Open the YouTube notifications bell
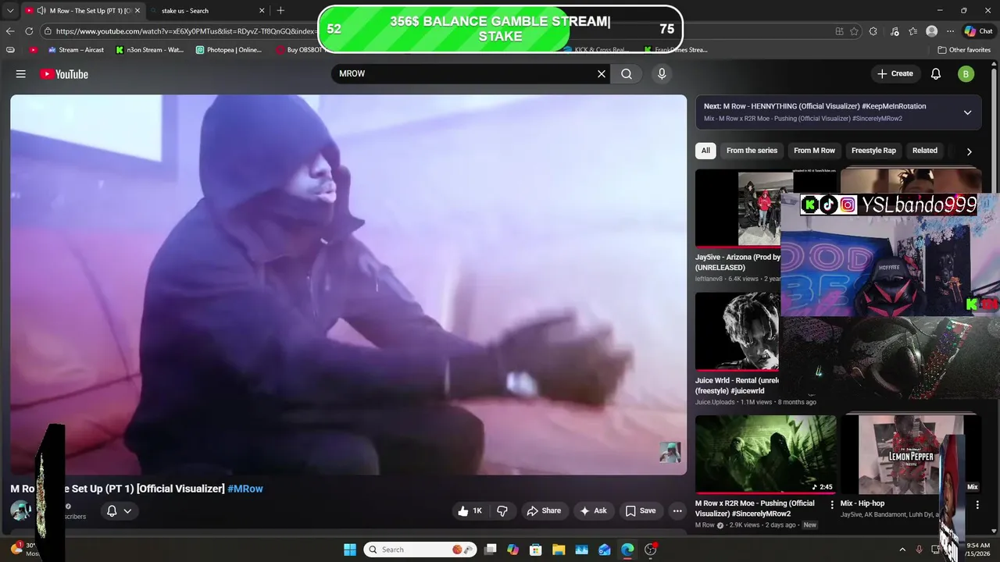 pyautogui.click(x=936, y=73)
